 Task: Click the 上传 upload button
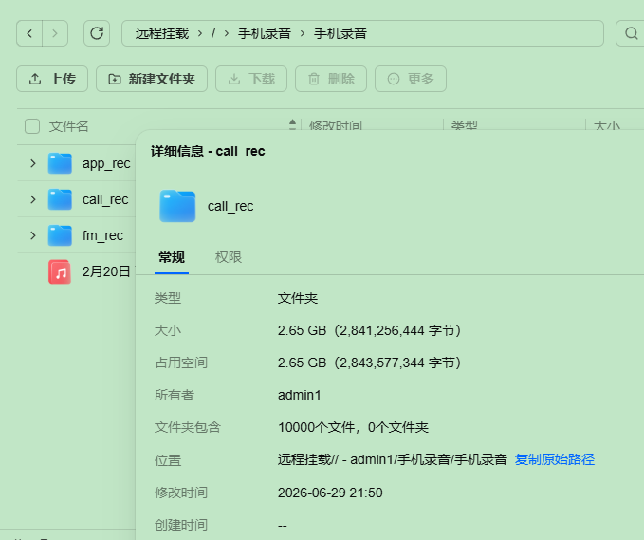coord(52,79)
